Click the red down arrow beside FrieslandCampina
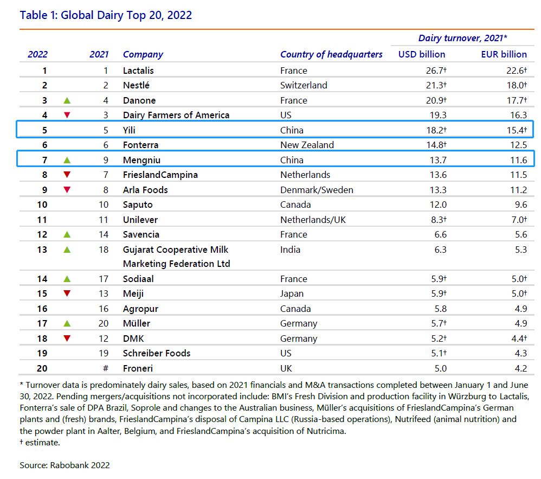 click(x=67, y=175)
